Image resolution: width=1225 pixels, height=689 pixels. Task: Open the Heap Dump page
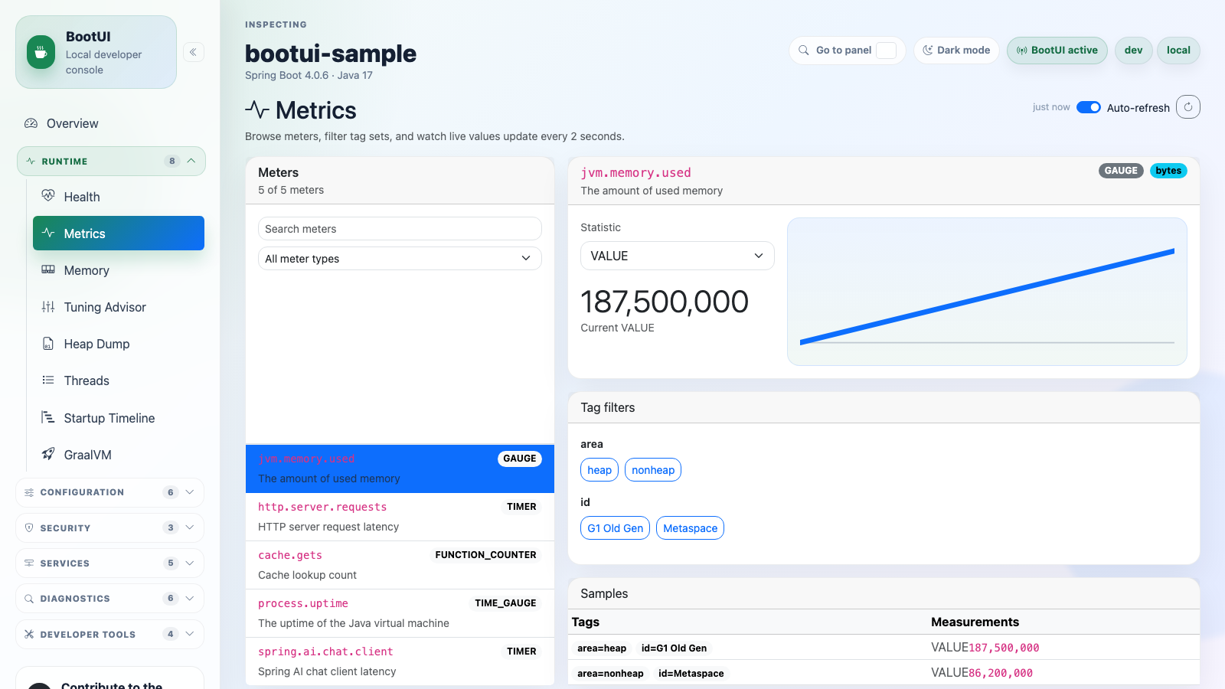pyautogui.click(x=119, y=344)
